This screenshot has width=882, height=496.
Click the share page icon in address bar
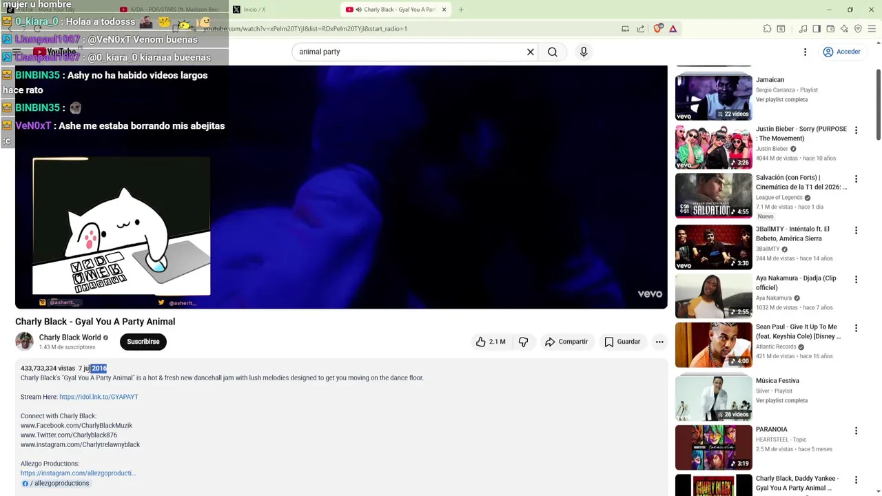[x=641, y=29]
